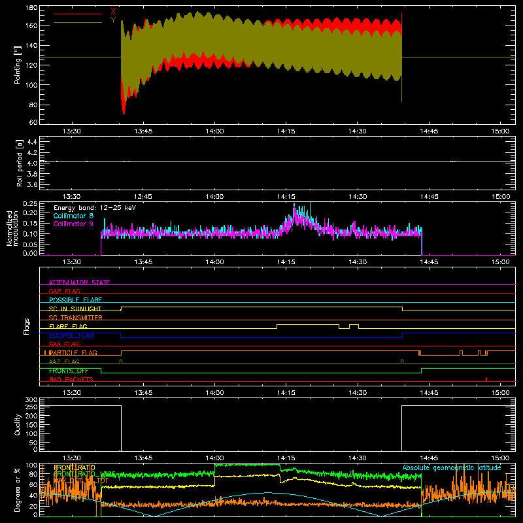Select the FRONTS_OFF flag label

click(x=69, y=371)
